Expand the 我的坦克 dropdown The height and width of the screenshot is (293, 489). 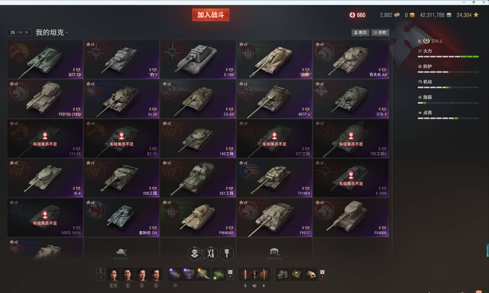pos(52,33)
